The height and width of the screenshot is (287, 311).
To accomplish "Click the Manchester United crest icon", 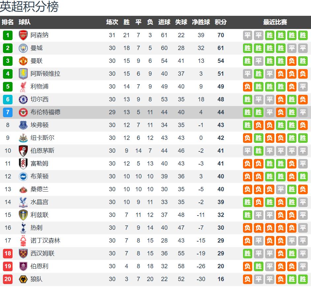I will [23, 61].
